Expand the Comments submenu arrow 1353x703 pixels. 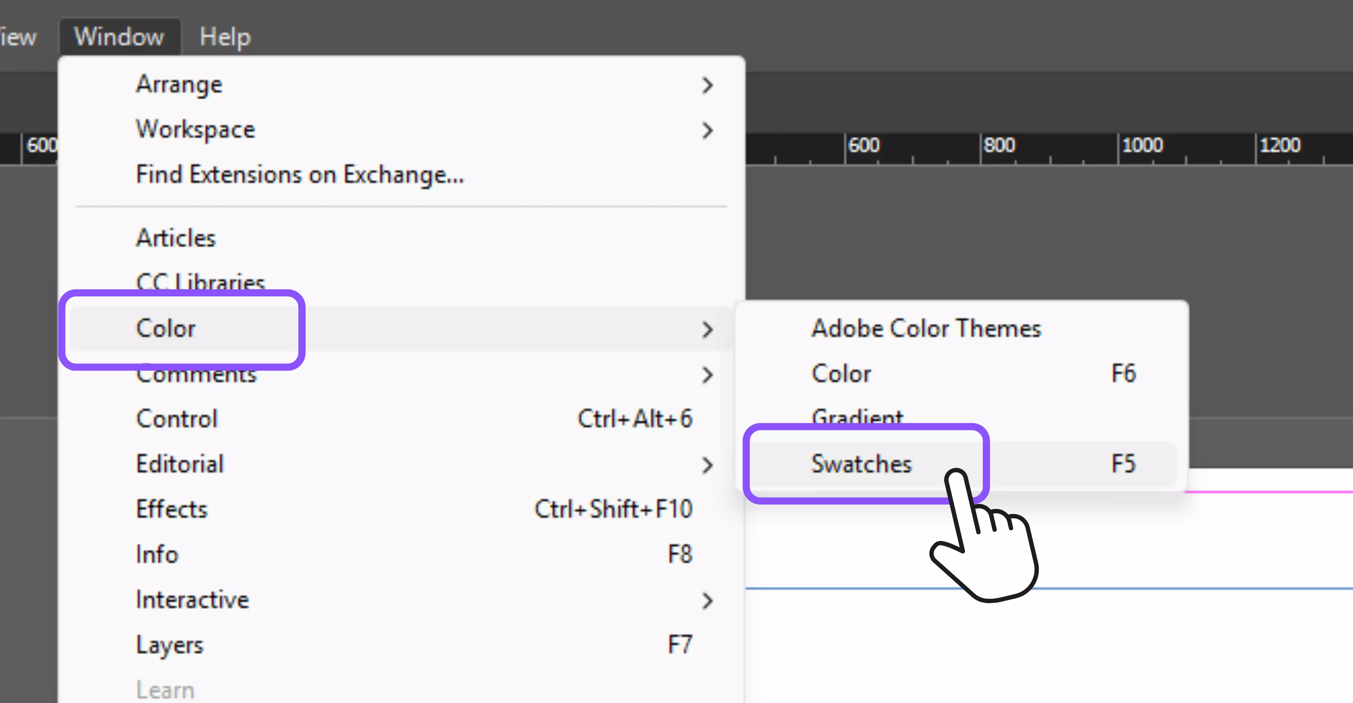[x=708, y=375]
